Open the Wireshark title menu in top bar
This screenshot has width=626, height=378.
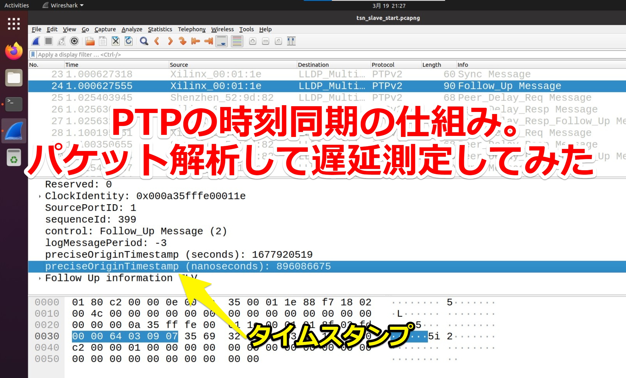click(62, 5)
